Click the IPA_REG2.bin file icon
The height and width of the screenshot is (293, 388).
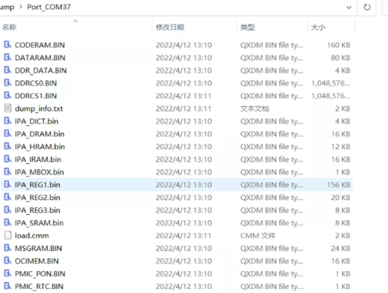7,197
